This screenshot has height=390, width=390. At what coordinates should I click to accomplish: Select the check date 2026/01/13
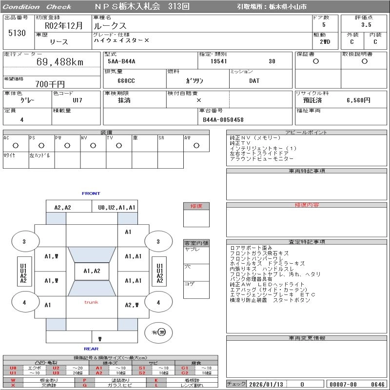[266, 384]
